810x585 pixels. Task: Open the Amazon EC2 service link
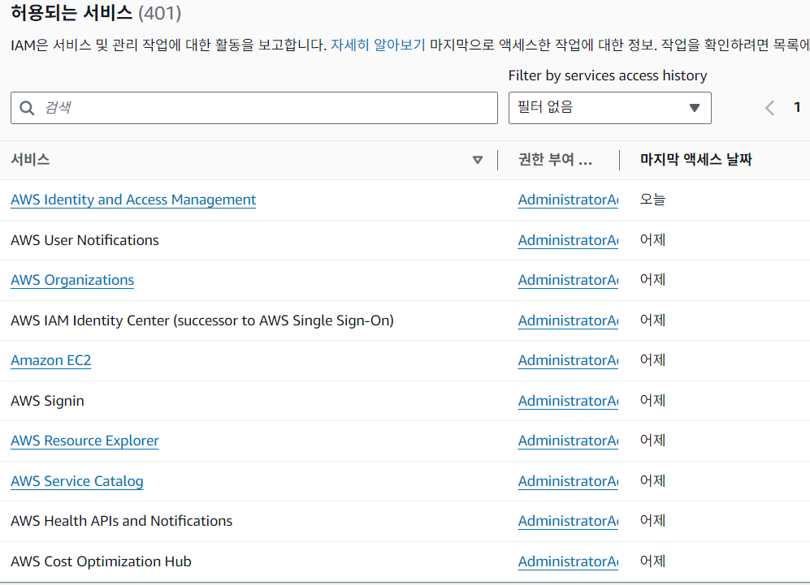click(50, 360)
